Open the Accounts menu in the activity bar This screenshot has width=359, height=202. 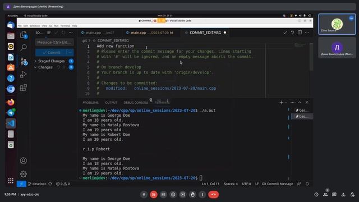[24, 161]
